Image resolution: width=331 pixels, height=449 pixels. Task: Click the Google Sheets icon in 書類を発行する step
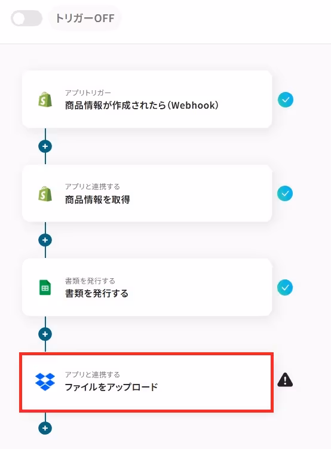click(45, 288)
